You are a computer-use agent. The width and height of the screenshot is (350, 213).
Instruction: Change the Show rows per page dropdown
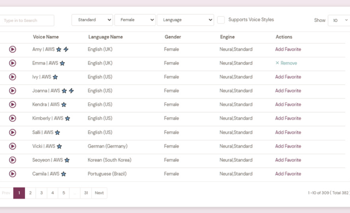pos(339,20)
